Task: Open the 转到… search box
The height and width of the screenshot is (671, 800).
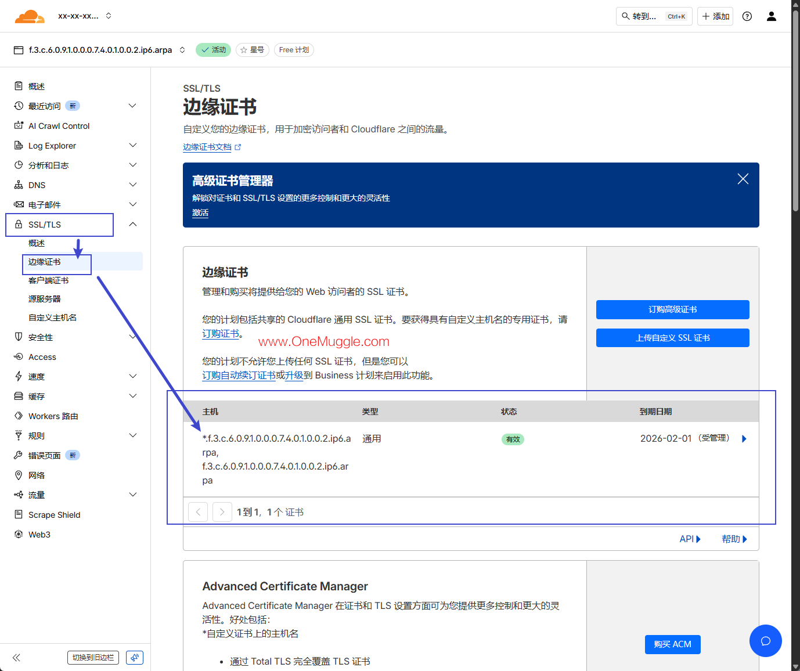Action: [654, 16]
